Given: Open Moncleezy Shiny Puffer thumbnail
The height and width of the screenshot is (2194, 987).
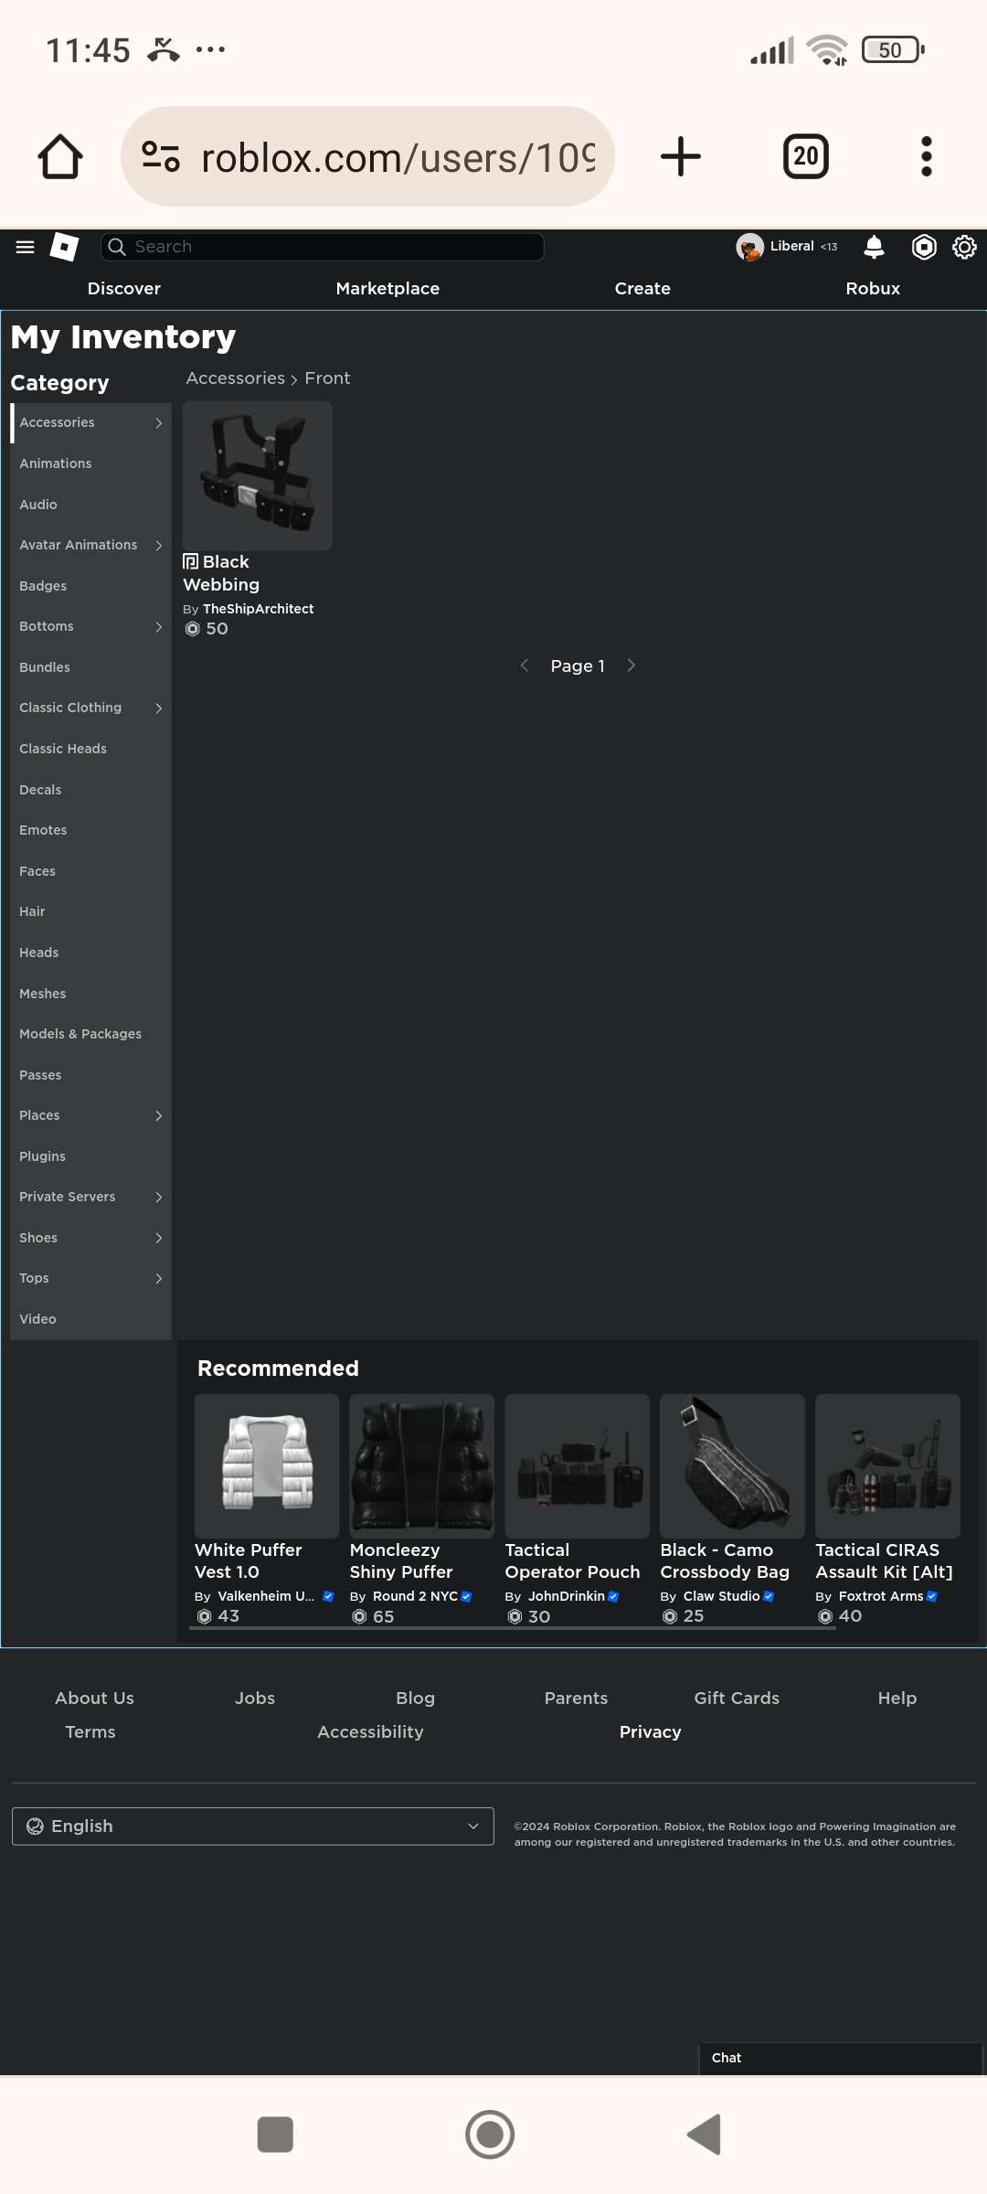Looking at the screenshot, I should 422,1466.
